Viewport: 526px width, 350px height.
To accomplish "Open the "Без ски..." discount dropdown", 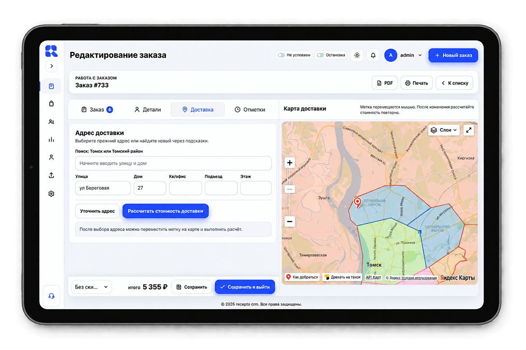I will pos(92,287).
